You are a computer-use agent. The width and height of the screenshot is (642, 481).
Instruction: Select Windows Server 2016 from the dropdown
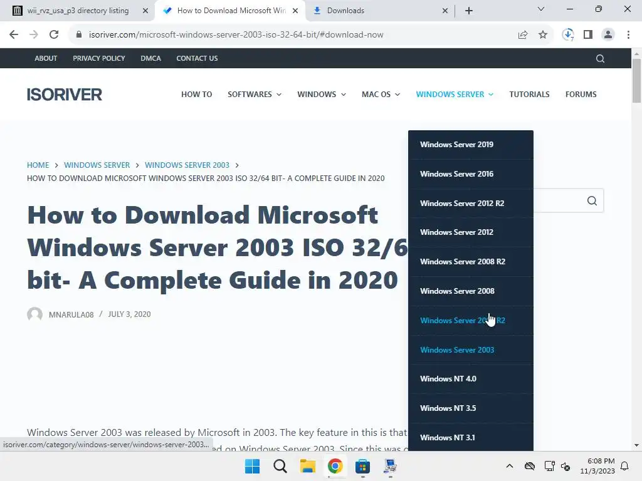coord(470,174)
